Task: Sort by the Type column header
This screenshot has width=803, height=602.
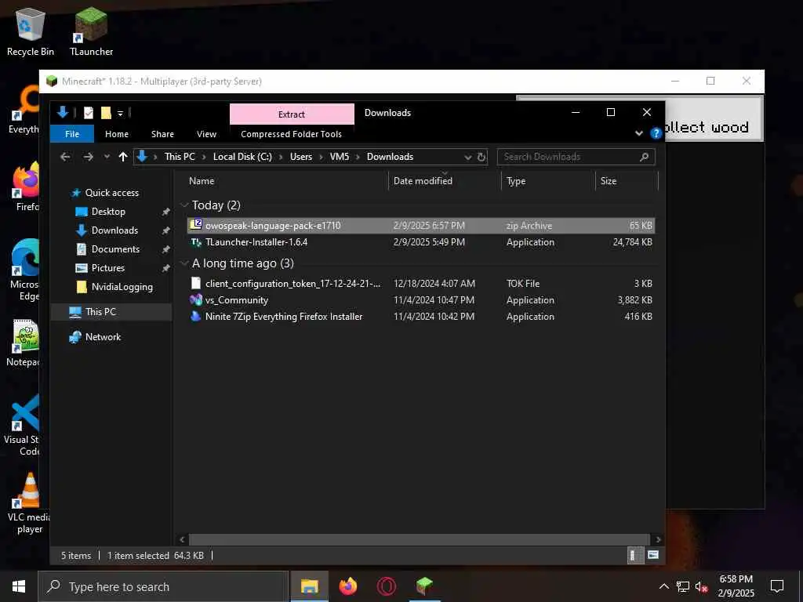Action: tap(548, 181)
